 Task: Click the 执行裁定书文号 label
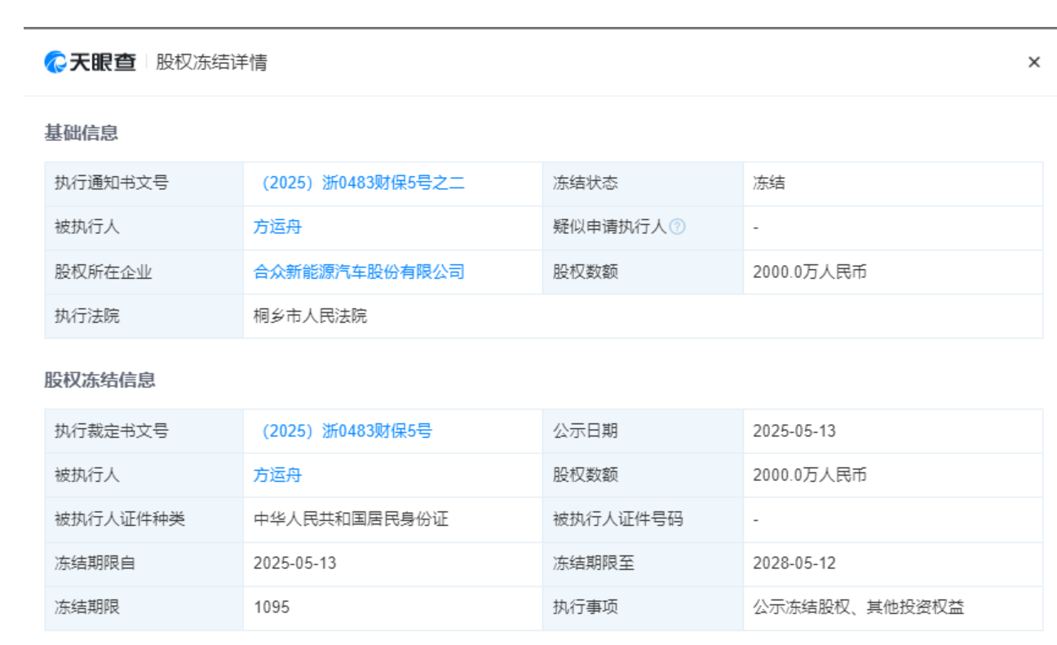pyautogui.click(x=112, y=431)
